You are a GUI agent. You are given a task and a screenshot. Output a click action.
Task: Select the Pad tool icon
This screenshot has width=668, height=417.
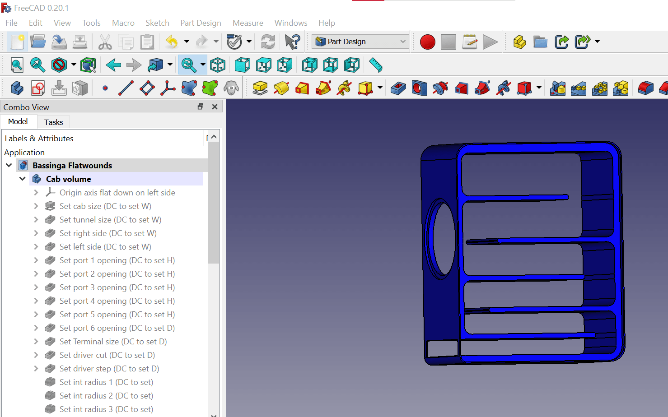point(260,88)
